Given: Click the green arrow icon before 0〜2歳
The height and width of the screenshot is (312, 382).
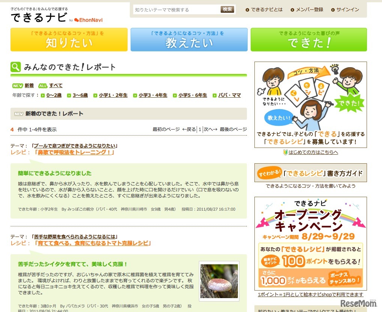Looking at the screenshot, I should (43, 95).
